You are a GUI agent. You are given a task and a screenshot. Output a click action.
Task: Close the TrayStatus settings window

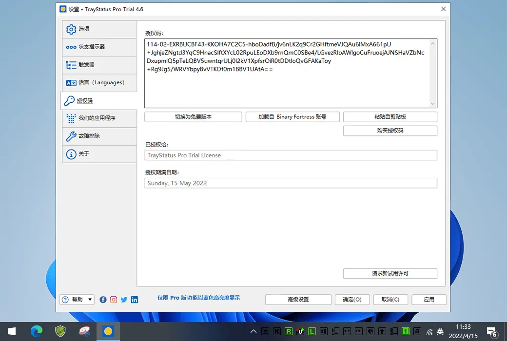[443, 9]
